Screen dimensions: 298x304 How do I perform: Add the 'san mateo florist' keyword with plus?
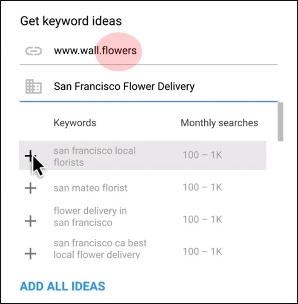tap(31, 188)
